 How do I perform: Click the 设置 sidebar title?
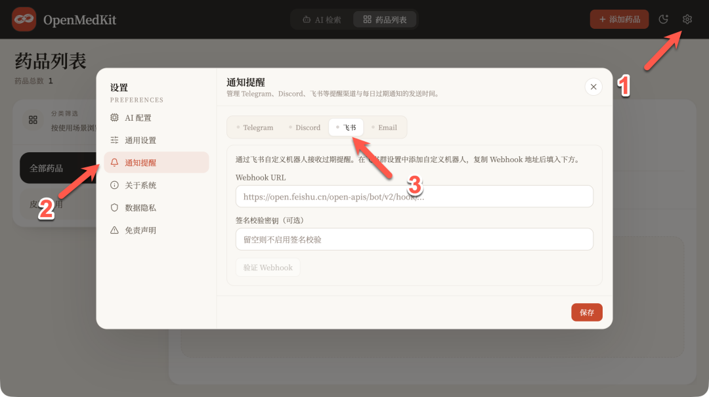click(x=119, y=88)
